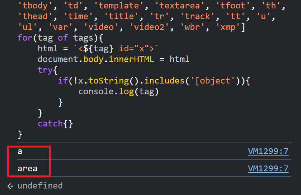Screen dimensions: 301x195
Task: Click the return arrow icon before undefined
Action: (10, 186)
